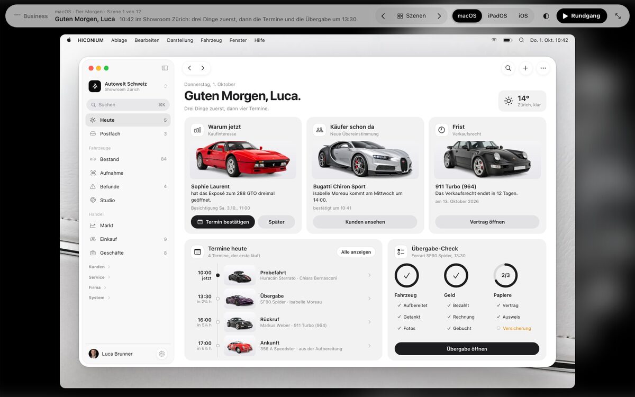The image size is (635, 397).
Task: Select the macOS platform option
Action: (467, 16)
